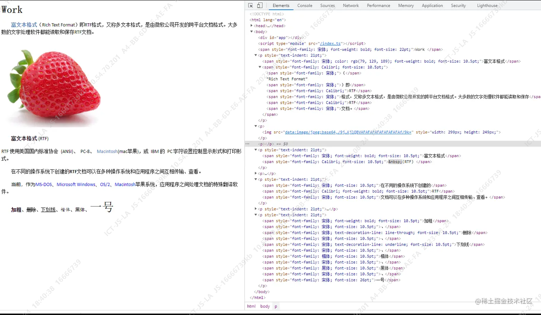Screen dimensions: 541x315
Task: Click the large 一号 text on the page
Action: point(102,207)
